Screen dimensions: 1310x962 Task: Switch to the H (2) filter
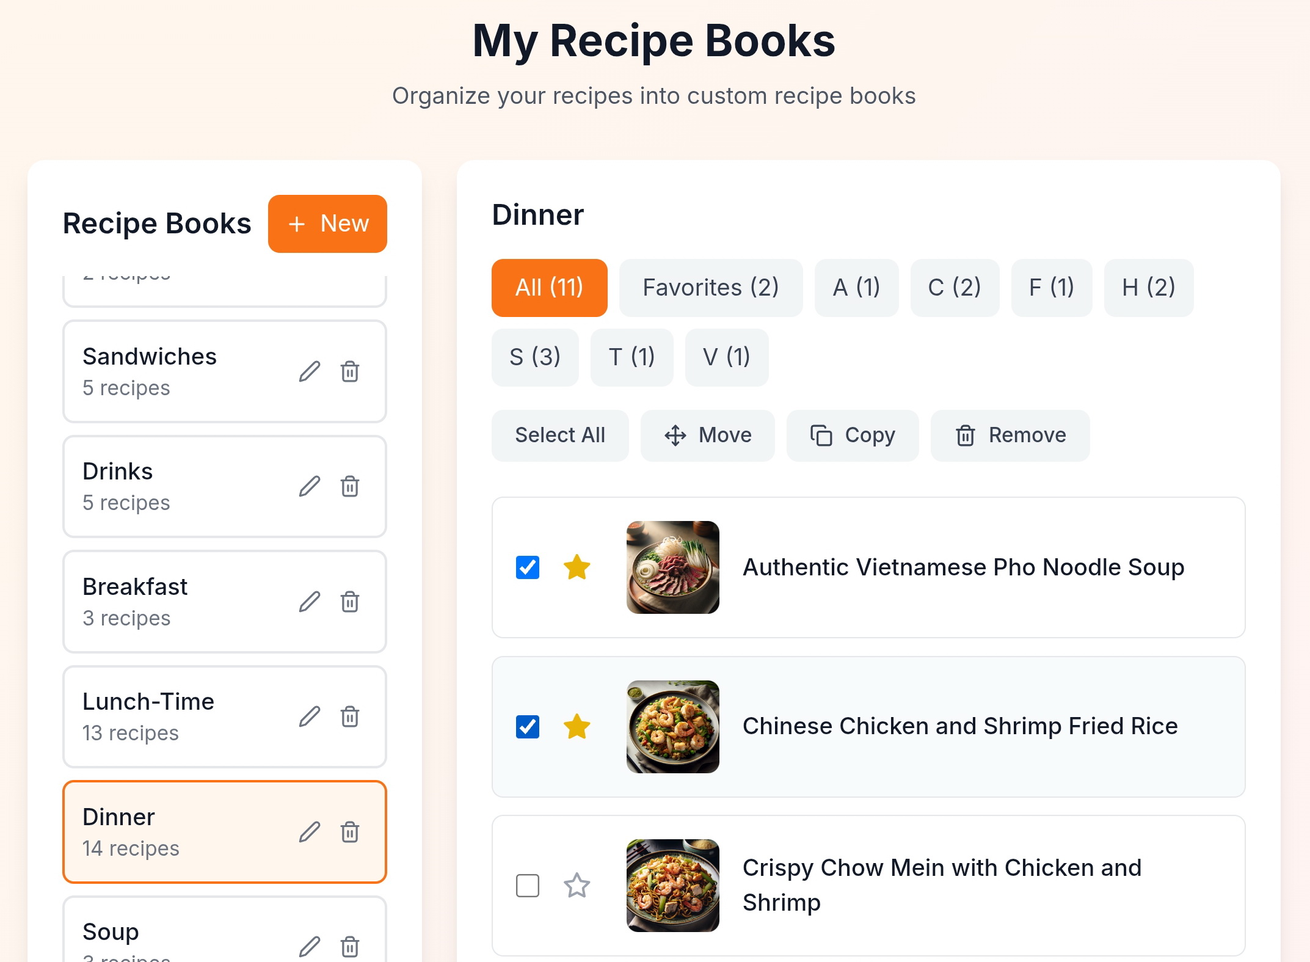(x=1148, y=288)
